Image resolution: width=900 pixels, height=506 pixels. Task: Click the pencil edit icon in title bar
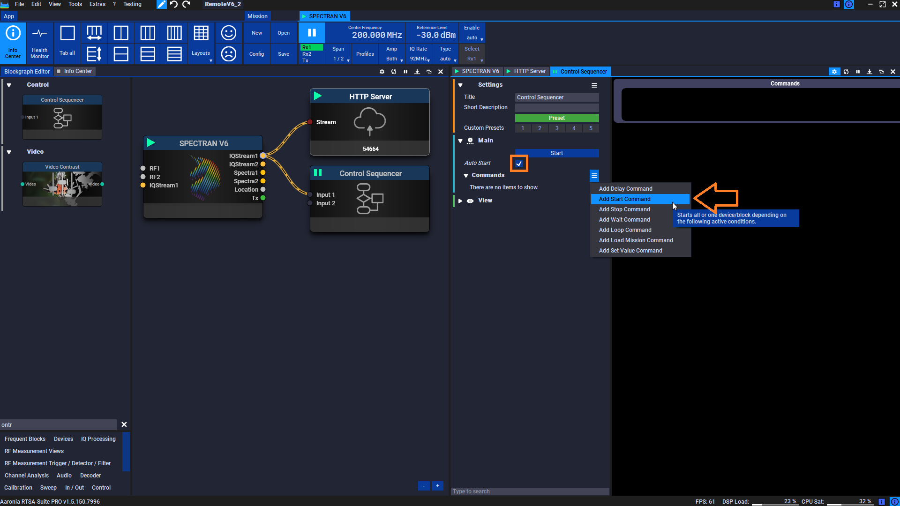(x=161, y=4)
